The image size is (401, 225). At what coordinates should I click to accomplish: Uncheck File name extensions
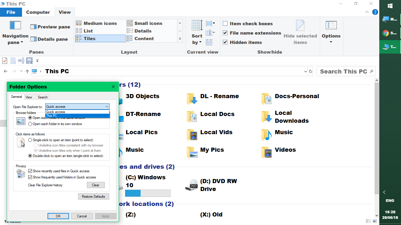point(225,33)
